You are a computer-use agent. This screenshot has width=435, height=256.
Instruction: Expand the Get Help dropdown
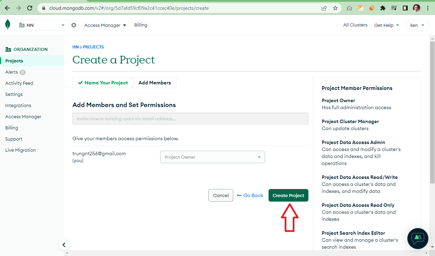[x=386, y=25]
